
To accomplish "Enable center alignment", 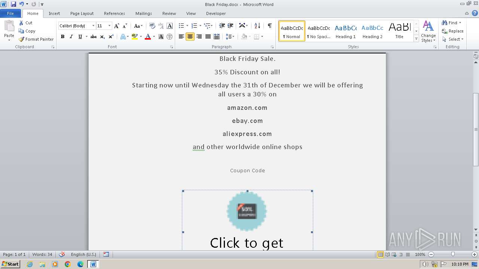I will [190, 37].
